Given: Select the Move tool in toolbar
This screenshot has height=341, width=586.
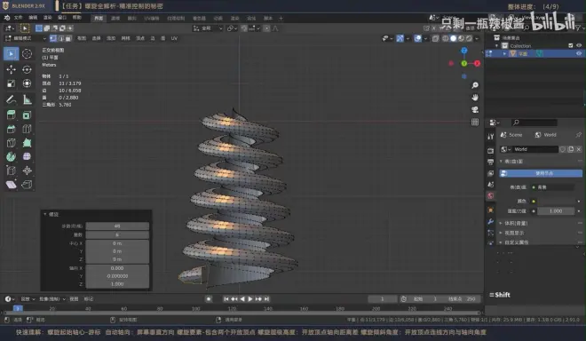Looking at the screenshot, I should point(12,69).
